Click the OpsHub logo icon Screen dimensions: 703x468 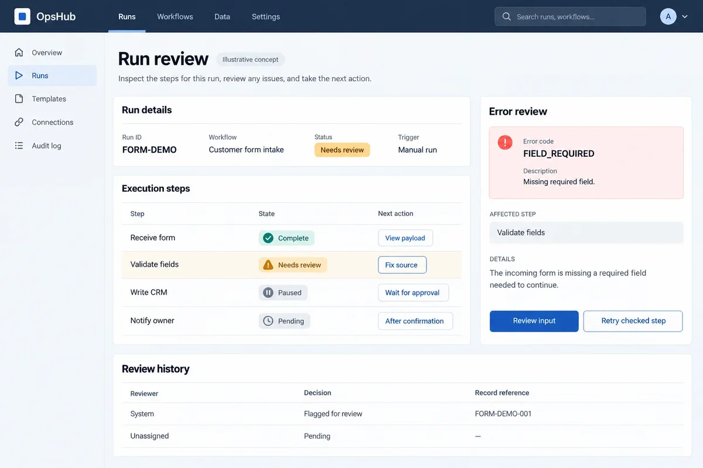(x=22, y=16)
